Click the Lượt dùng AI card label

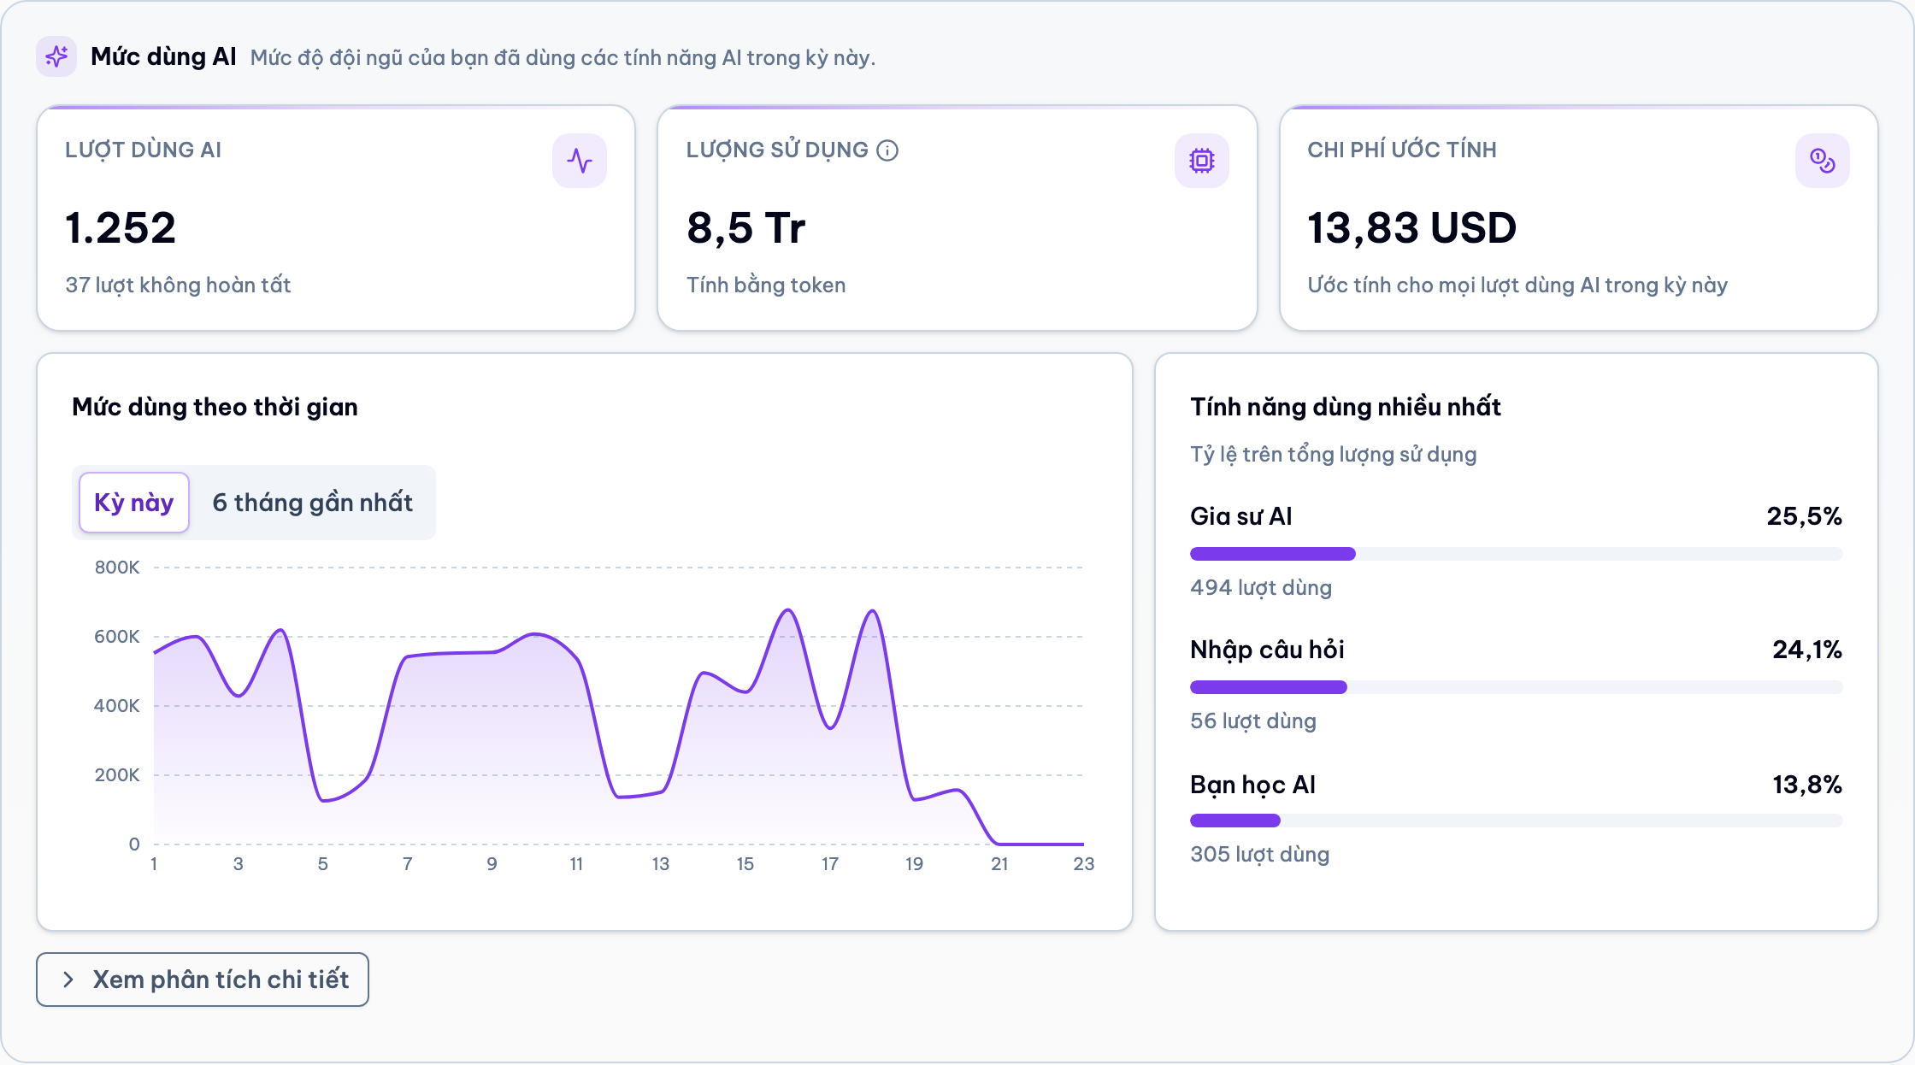[x=143, y=150]
